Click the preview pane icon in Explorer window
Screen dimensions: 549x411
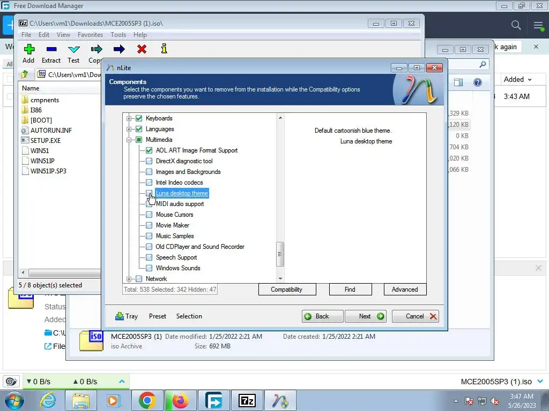click(x=458, y=82)
